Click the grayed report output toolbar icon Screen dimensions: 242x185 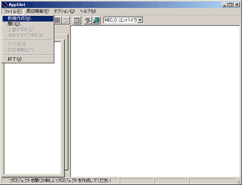point(66,20)
